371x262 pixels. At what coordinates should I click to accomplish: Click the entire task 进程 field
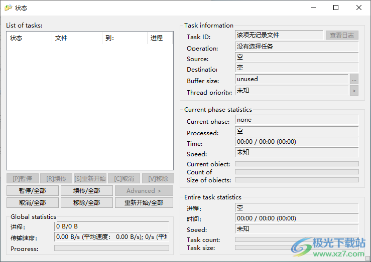[x=297, y=208]
